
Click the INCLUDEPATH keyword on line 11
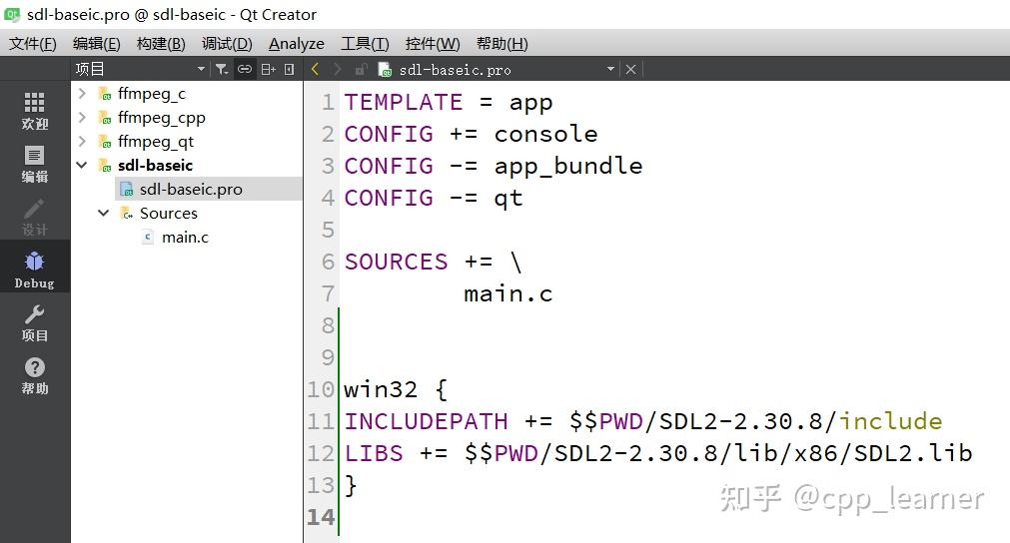426,421
